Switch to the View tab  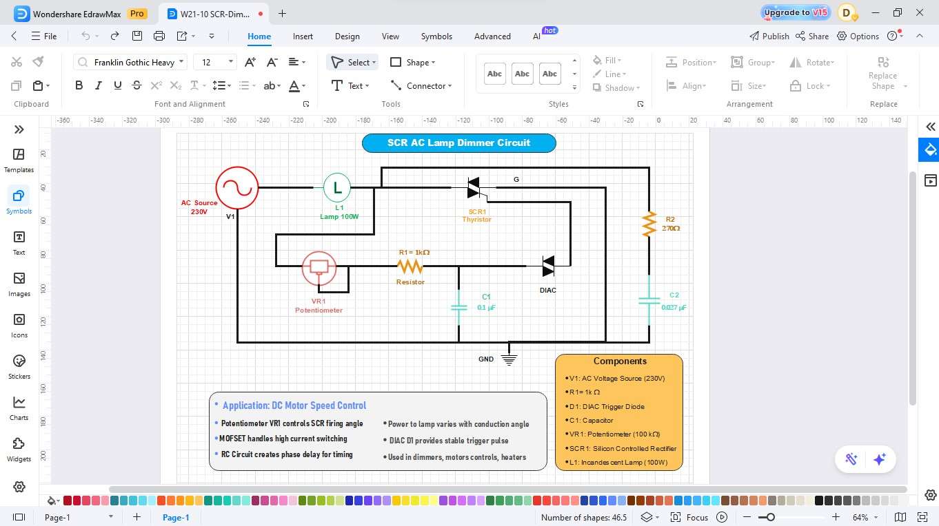click(390, 36)
